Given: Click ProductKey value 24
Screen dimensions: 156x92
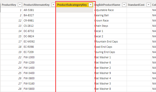Looking at the screenshot, I should coord(11,68).
